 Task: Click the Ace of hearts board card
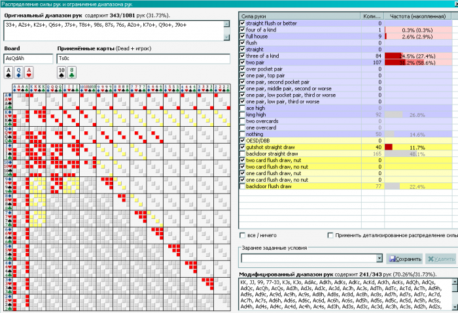(29, 73)
